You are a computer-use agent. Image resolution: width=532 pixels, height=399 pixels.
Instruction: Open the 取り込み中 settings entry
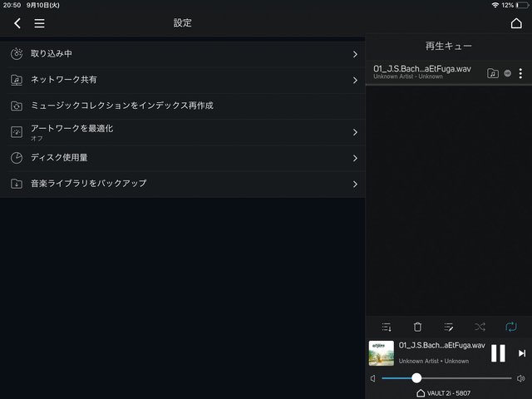tap(183, 54)
